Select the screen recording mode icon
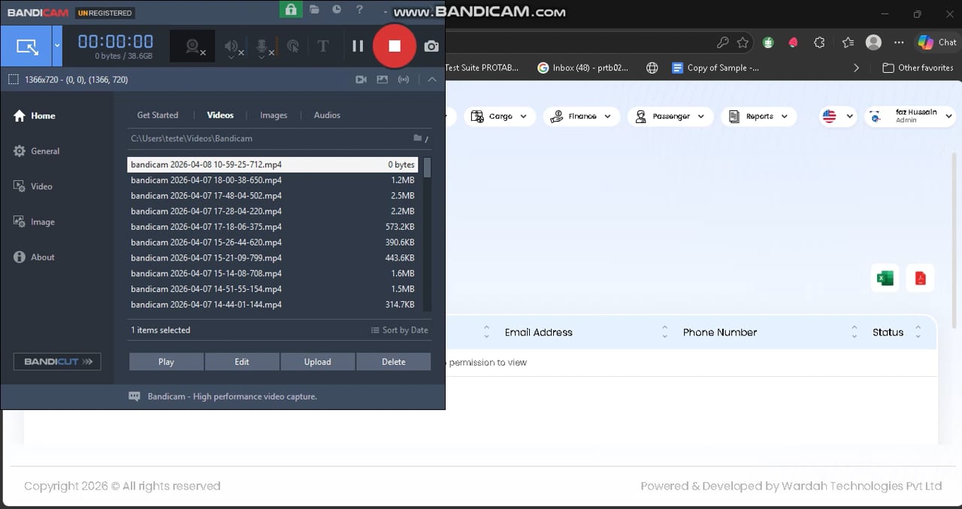 coord(27,47)
